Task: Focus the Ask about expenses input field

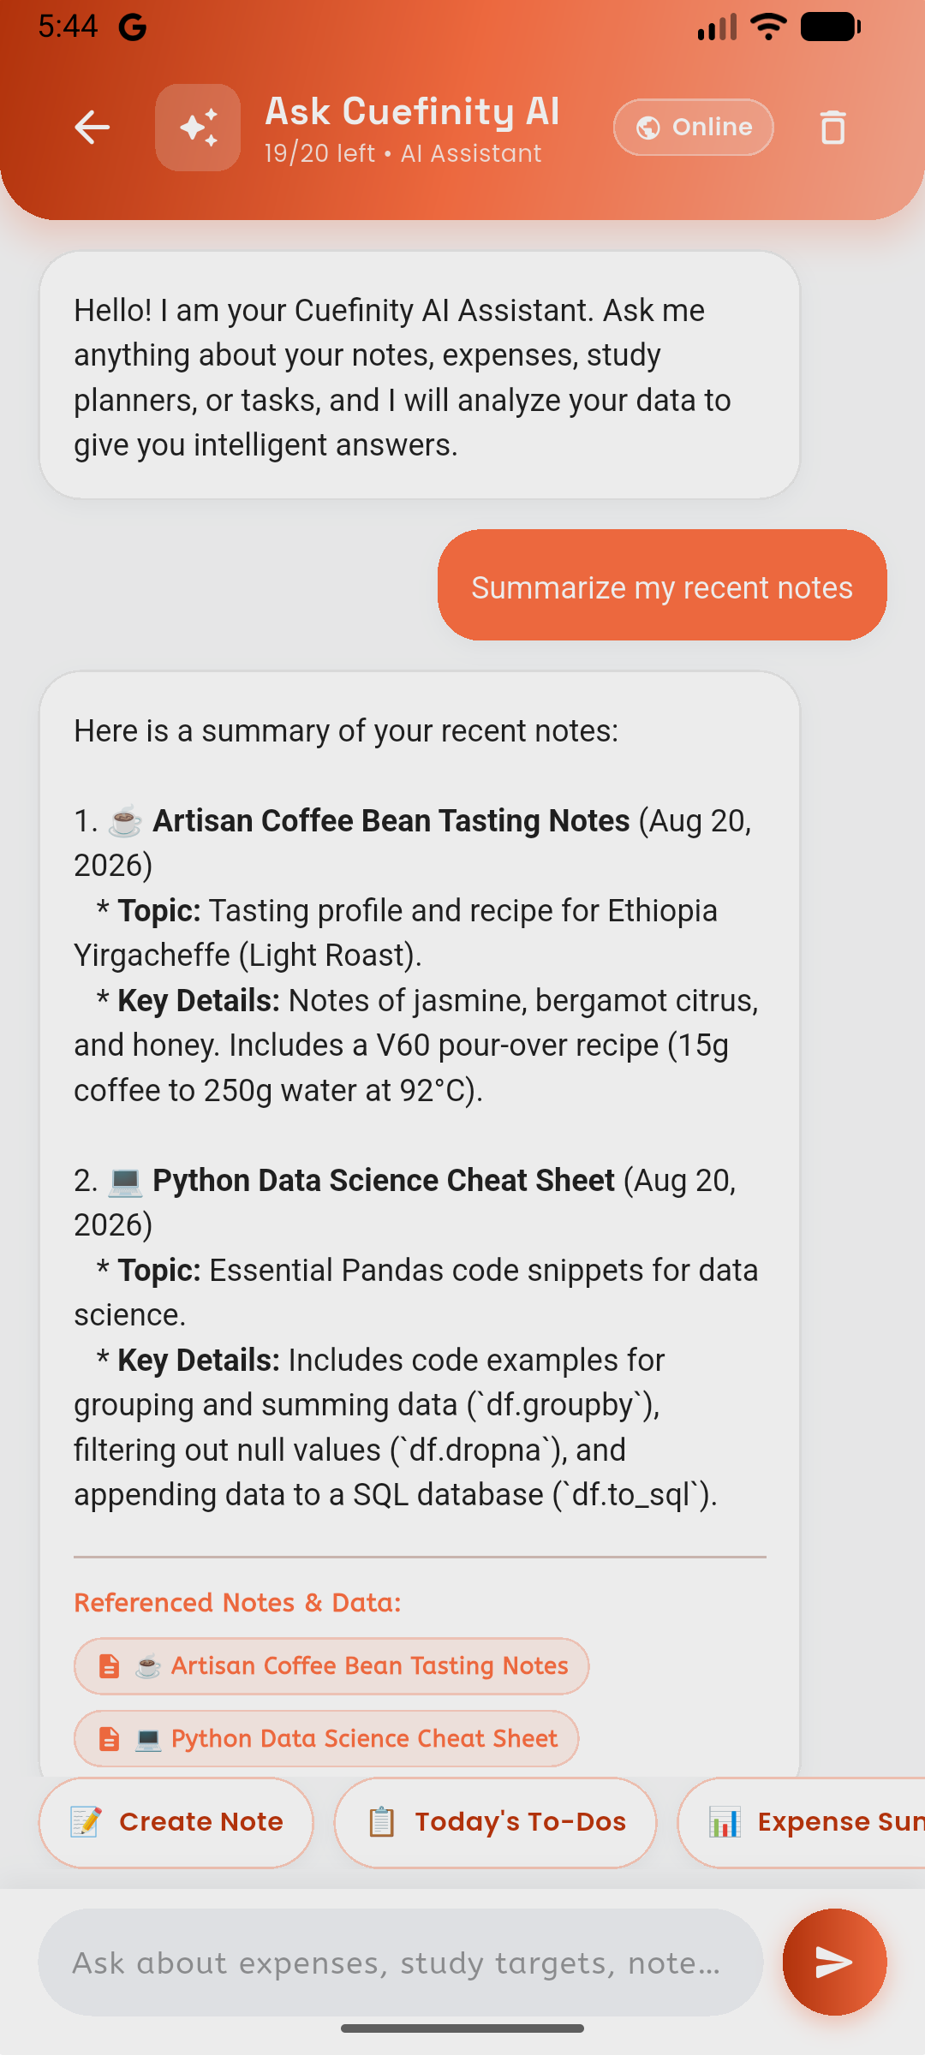Action: 401,1962
